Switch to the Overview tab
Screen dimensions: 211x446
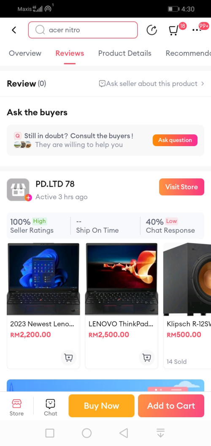pos(25,53)
